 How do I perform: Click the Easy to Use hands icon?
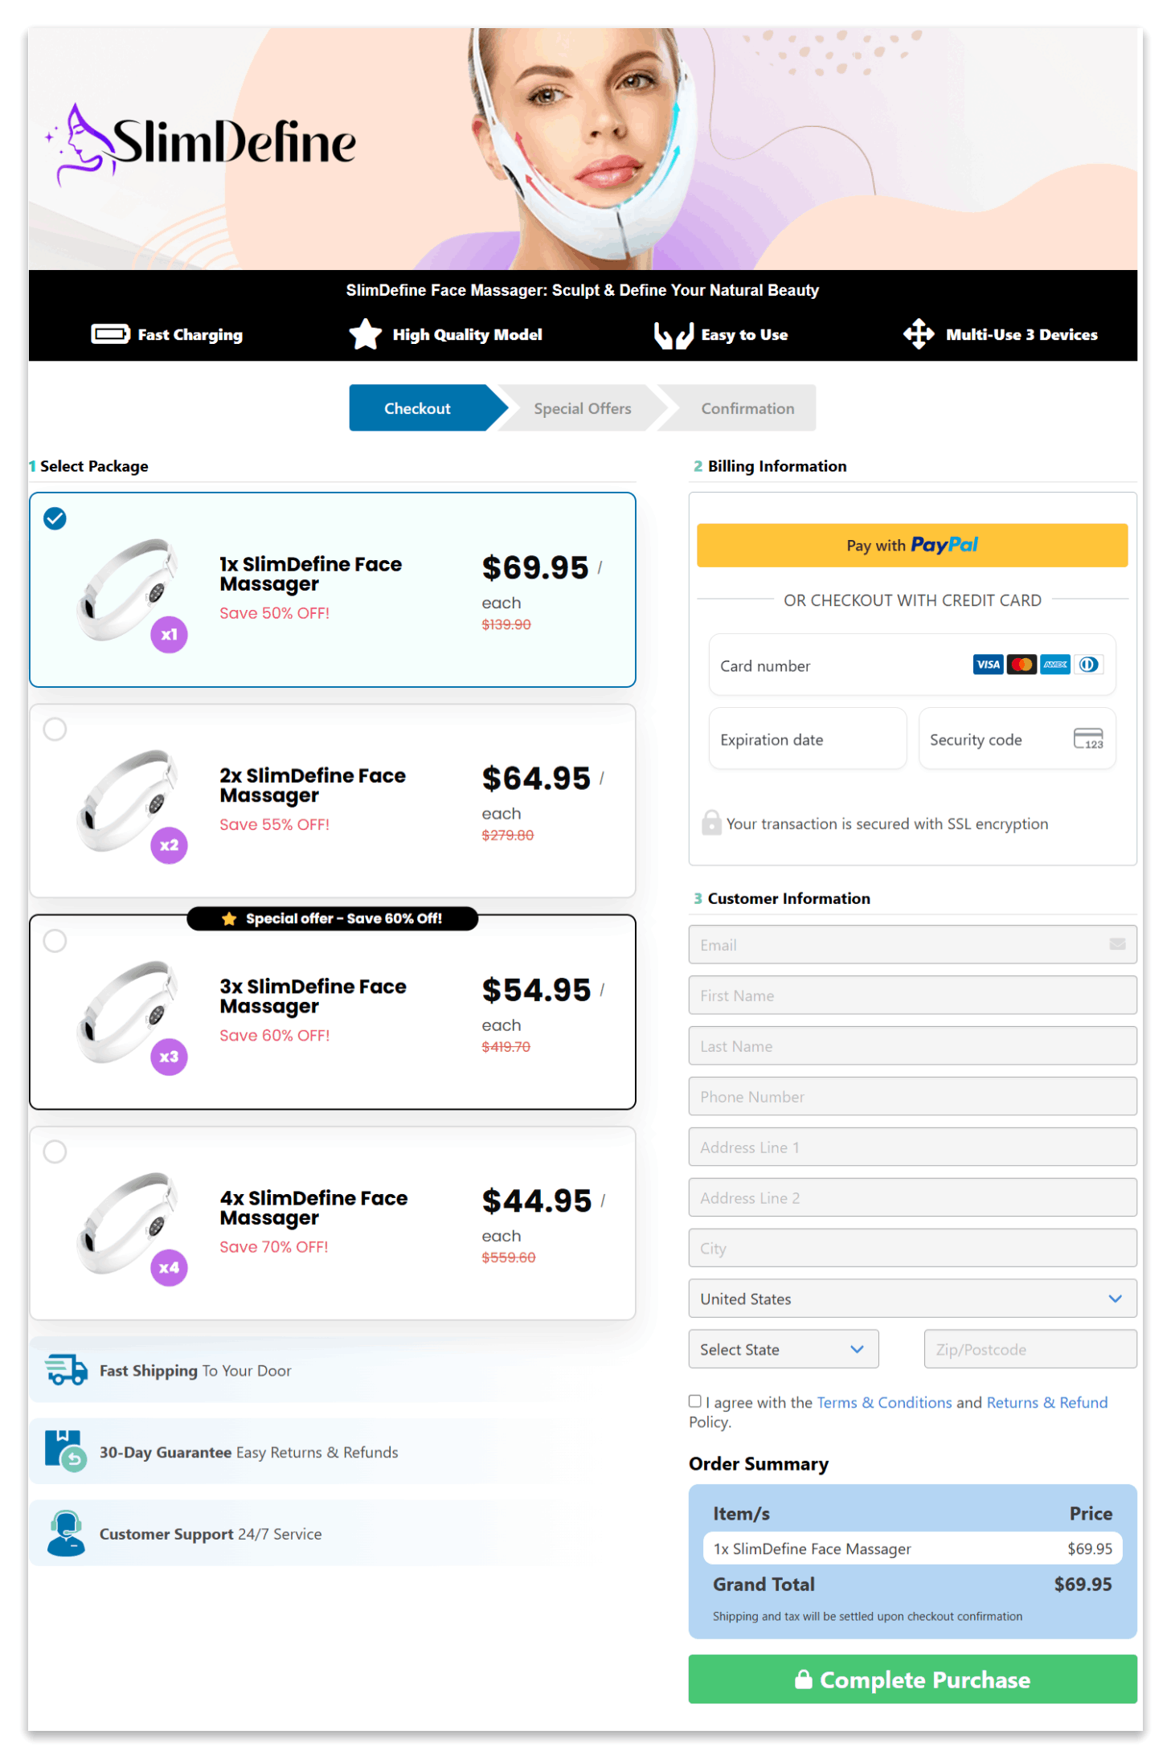pos(674,334)
